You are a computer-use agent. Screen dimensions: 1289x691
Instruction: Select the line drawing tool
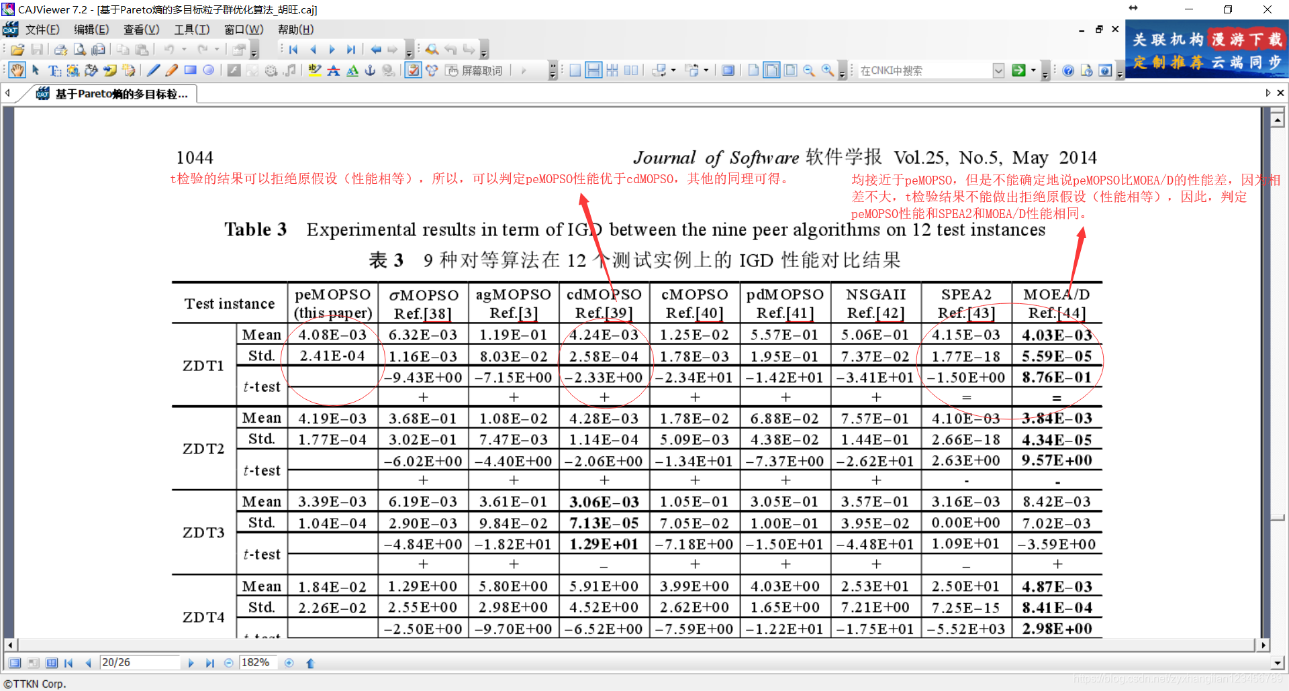tap(154, 70)
